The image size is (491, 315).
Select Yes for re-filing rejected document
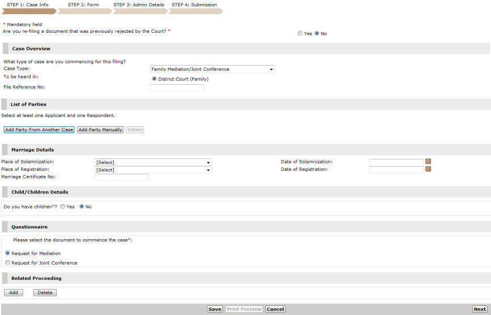(x=300, y=33)
